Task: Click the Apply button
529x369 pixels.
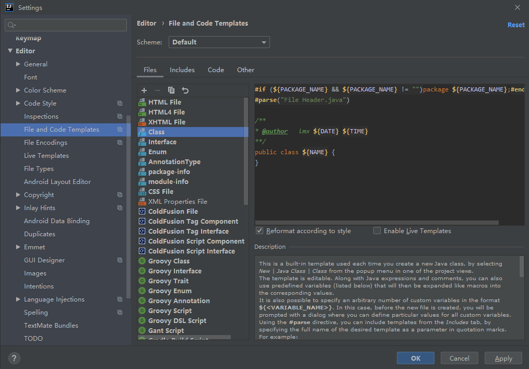Action: [503, 358]
